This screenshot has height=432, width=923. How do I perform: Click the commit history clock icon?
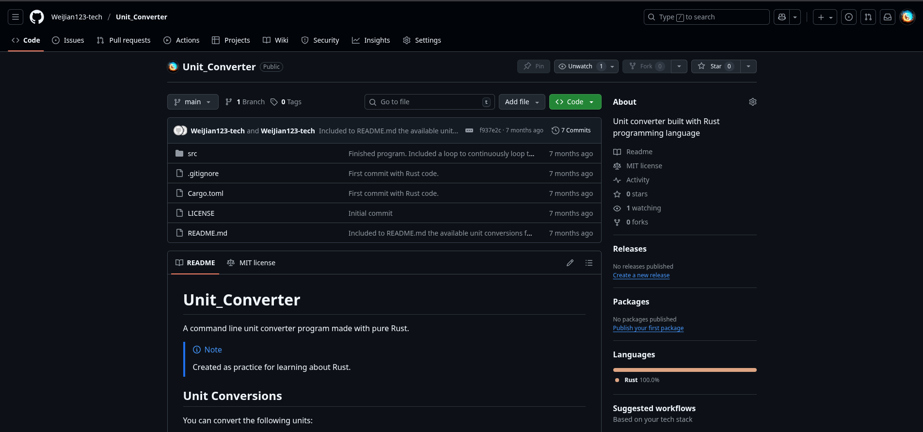pos(556,130)
